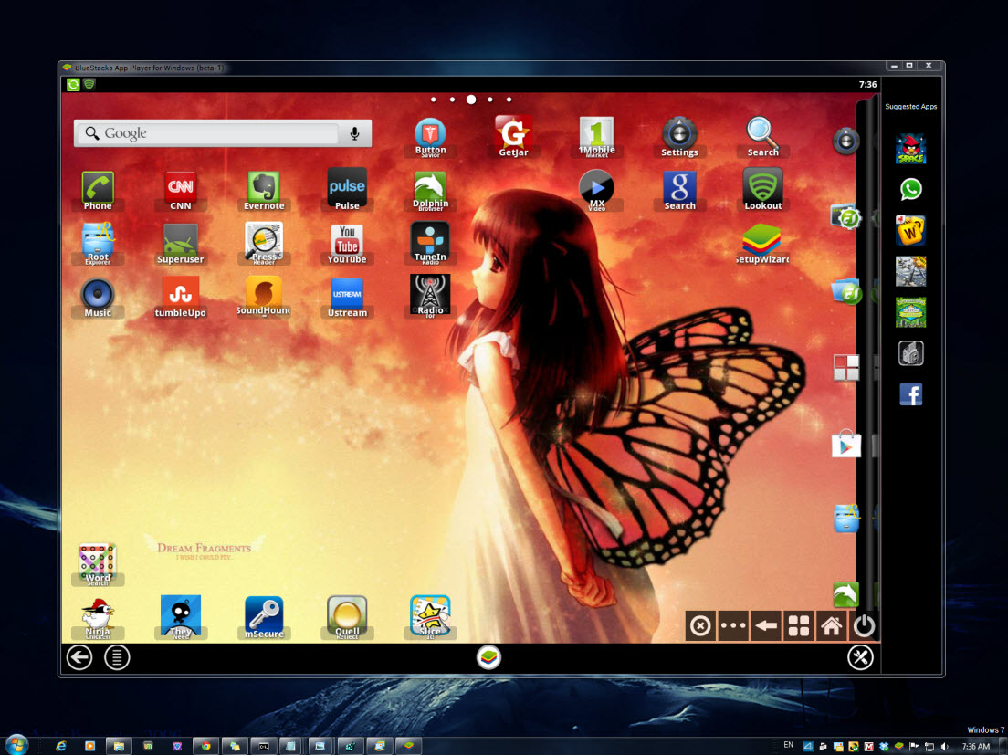Launch the Word Search game
Screen dimensions: 1008x755
click(98, 563)
